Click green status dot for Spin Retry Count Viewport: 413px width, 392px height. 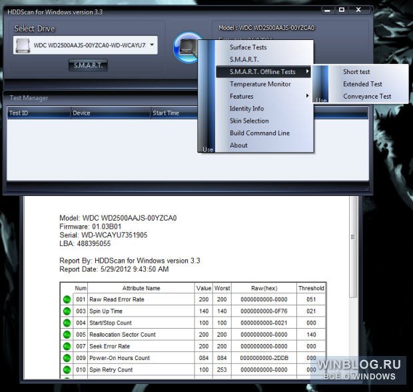click(x=67, y=369)
